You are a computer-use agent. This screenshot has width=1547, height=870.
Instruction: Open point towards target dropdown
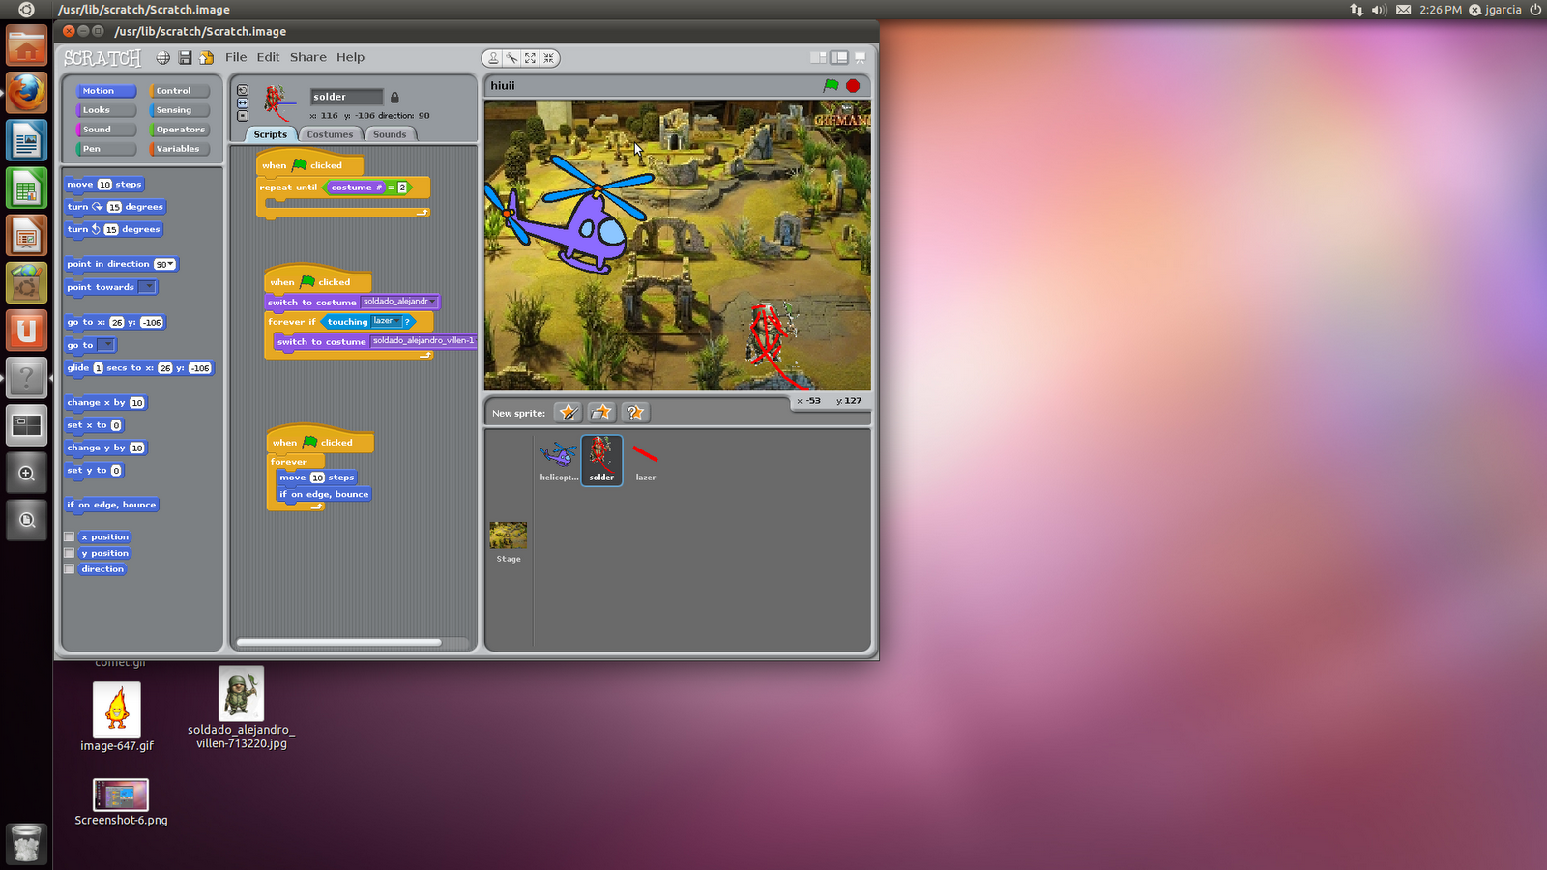(147, 287)
